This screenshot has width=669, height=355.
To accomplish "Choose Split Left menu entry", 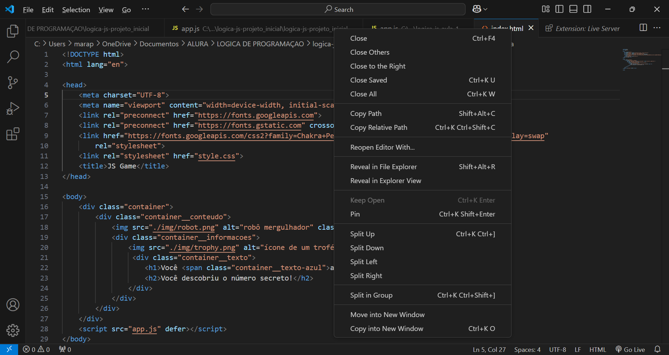I will 422,262.
